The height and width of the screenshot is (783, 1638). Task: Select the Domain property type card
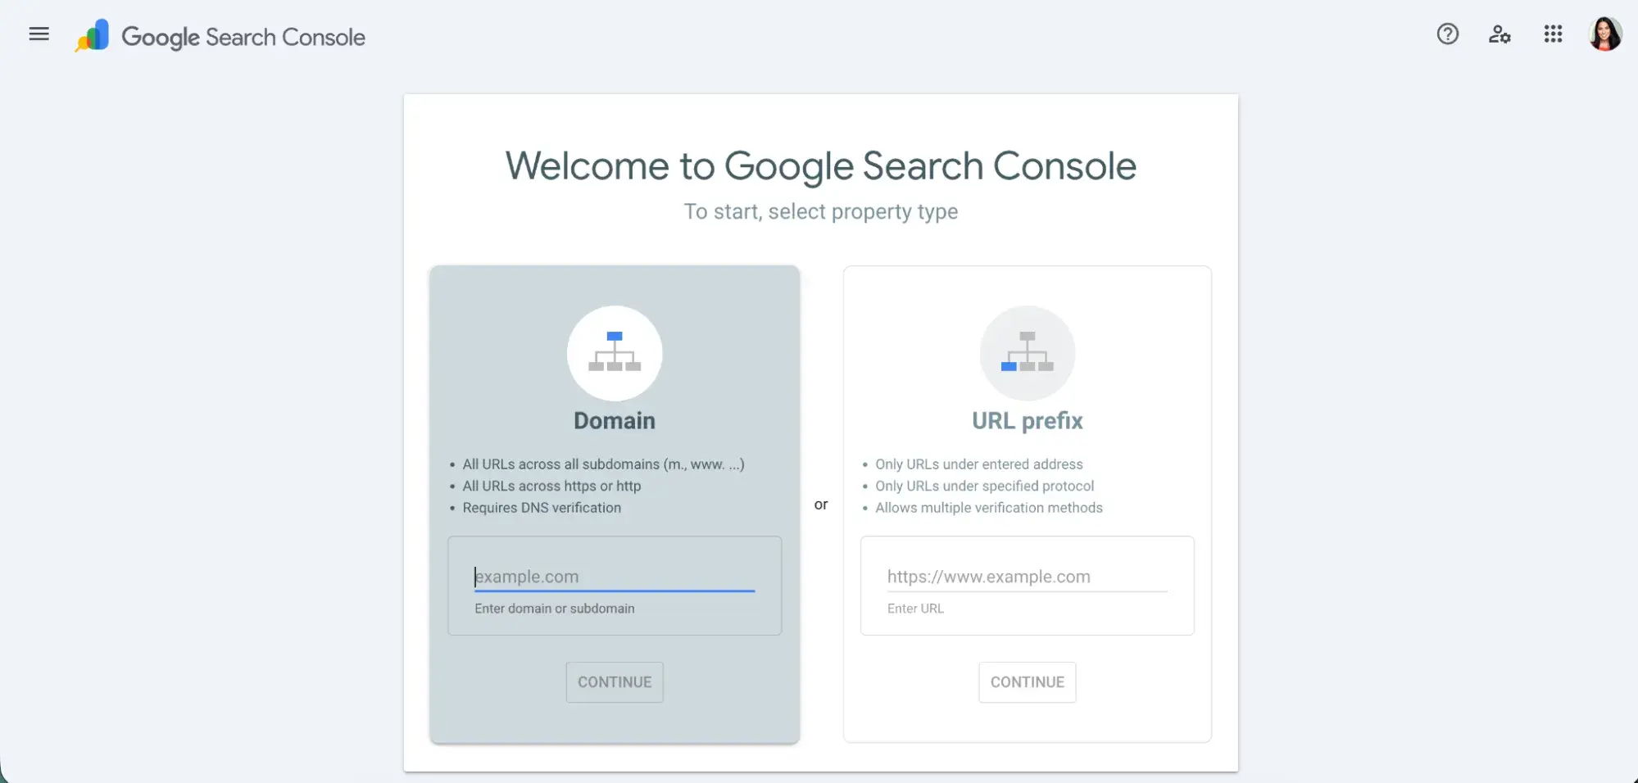[614, 422]
